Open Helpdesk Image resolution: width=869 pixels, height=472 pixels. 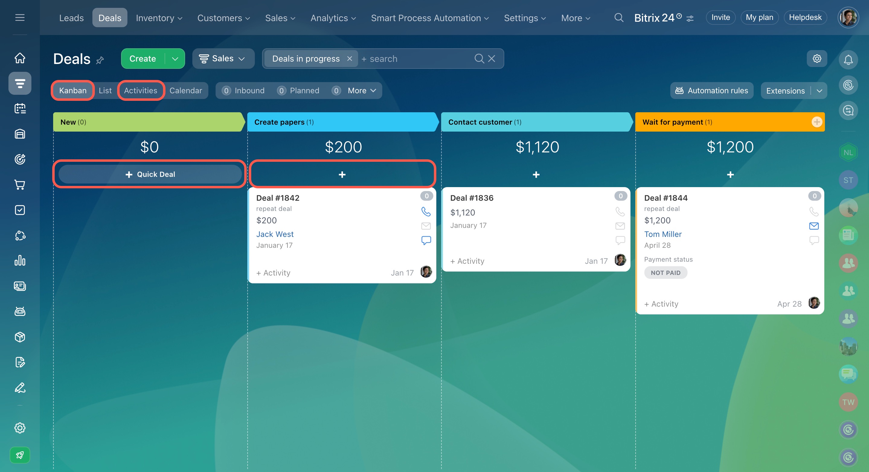(805, 18)
